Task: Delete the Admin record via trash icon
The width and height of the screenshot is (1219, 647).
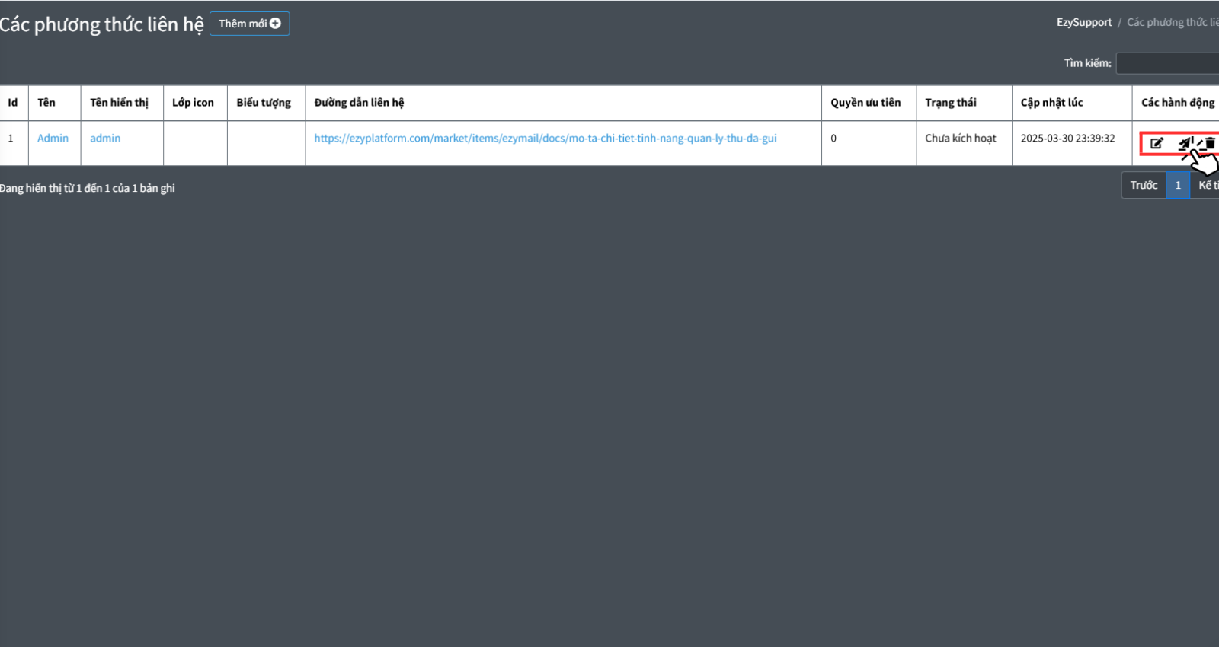Action: [1210, 143]
